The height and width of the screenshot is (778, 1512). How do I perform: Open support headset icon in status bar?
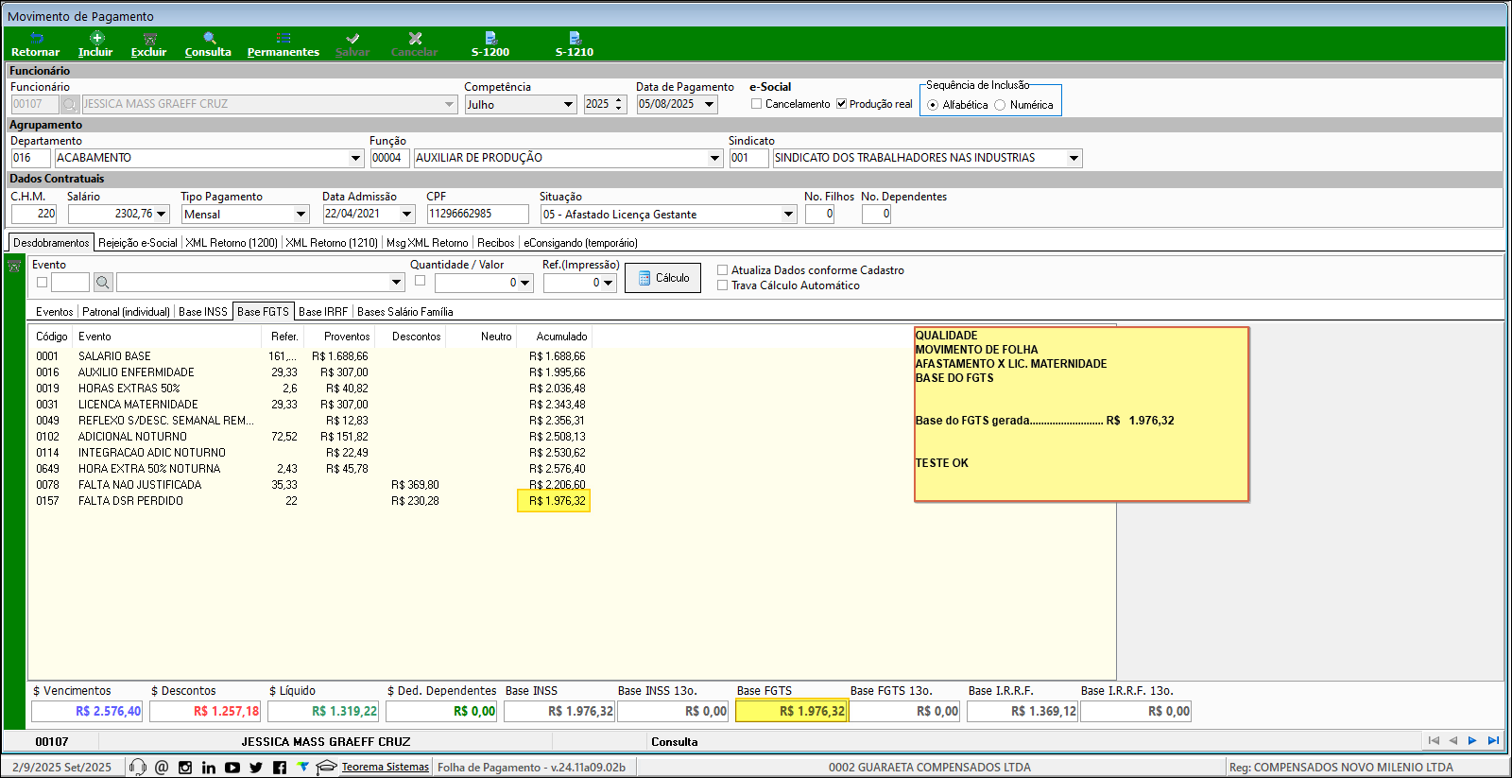coord(137,767)
